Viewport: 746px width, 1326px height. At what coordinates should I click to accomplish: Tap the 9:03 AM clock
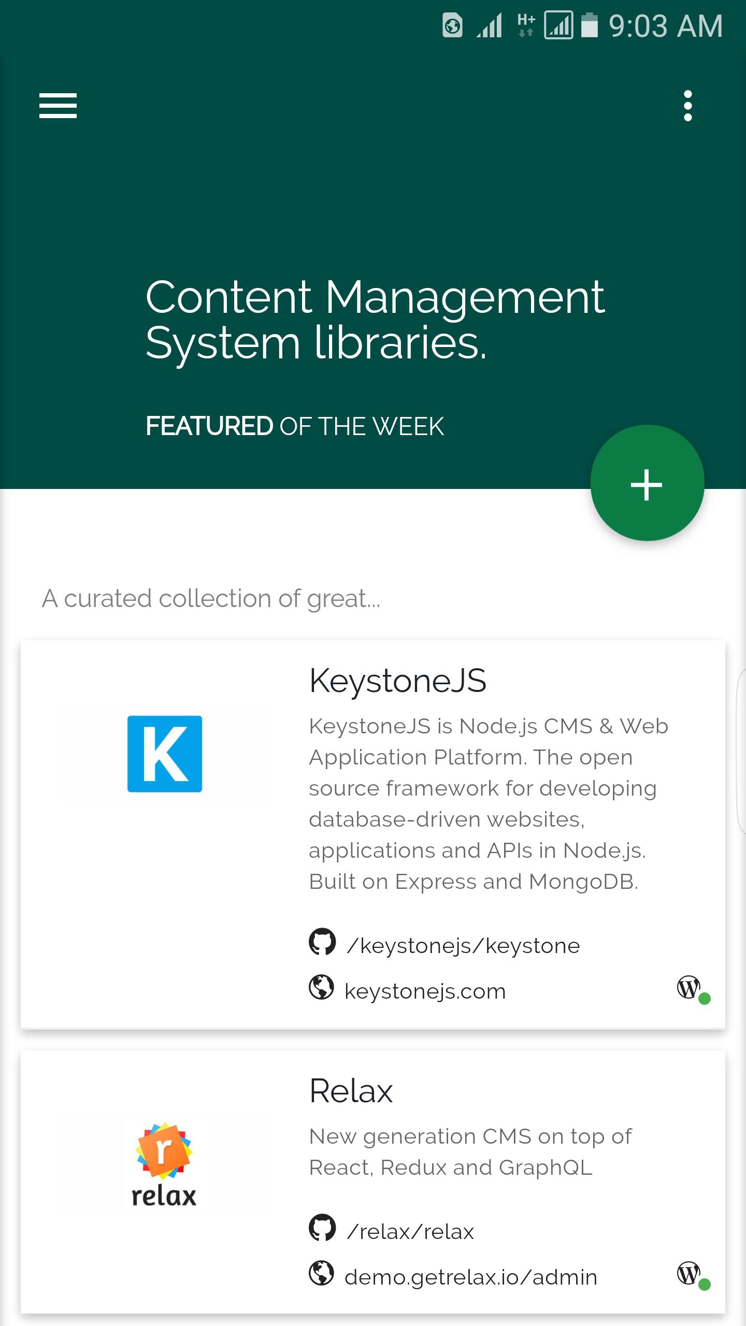click(x=666, y=26)
